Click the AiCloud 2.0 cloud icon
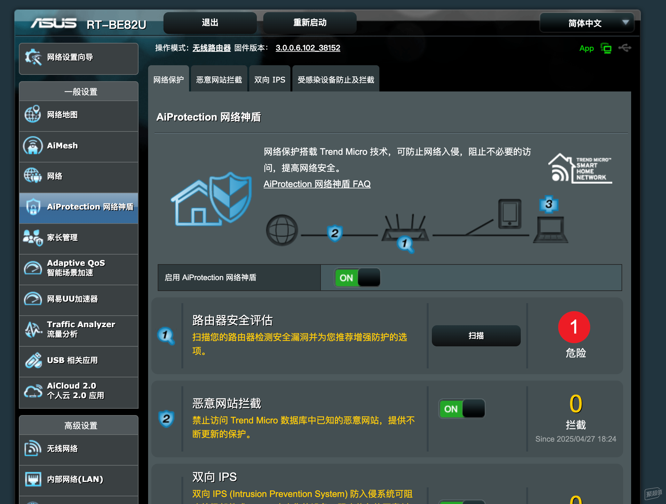Image resolution: width=666 pixels, height=504 pixels. coord(33,391)
